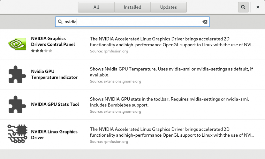Viewport: 265px width, 159px height.
Task: Click the star rating under NVIDIA Graphics Drivers Control Panel
Action: click(42, 51)
